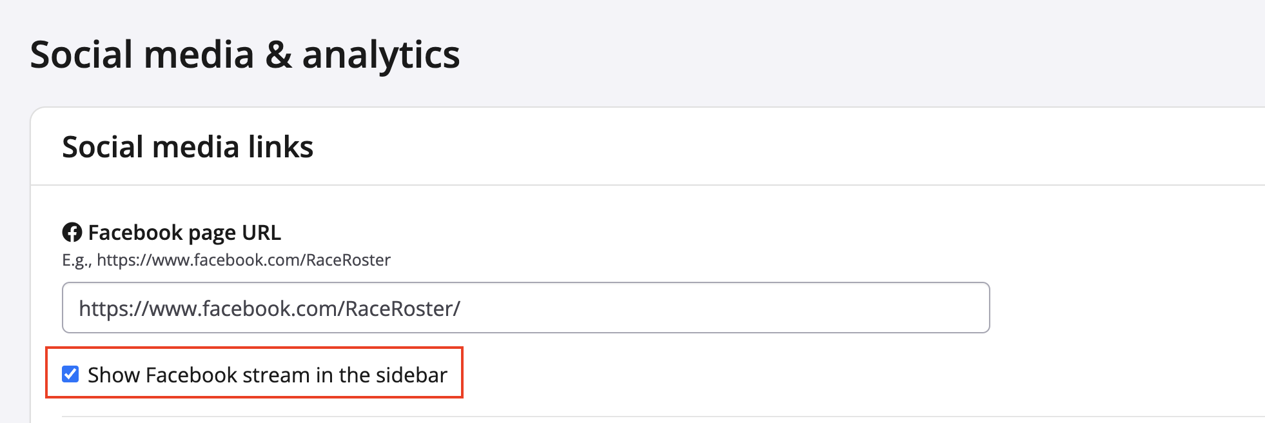Click the "Social media & analytics" page heading
Viewport: 1265px width, 423px height.
tap(244, 54)
